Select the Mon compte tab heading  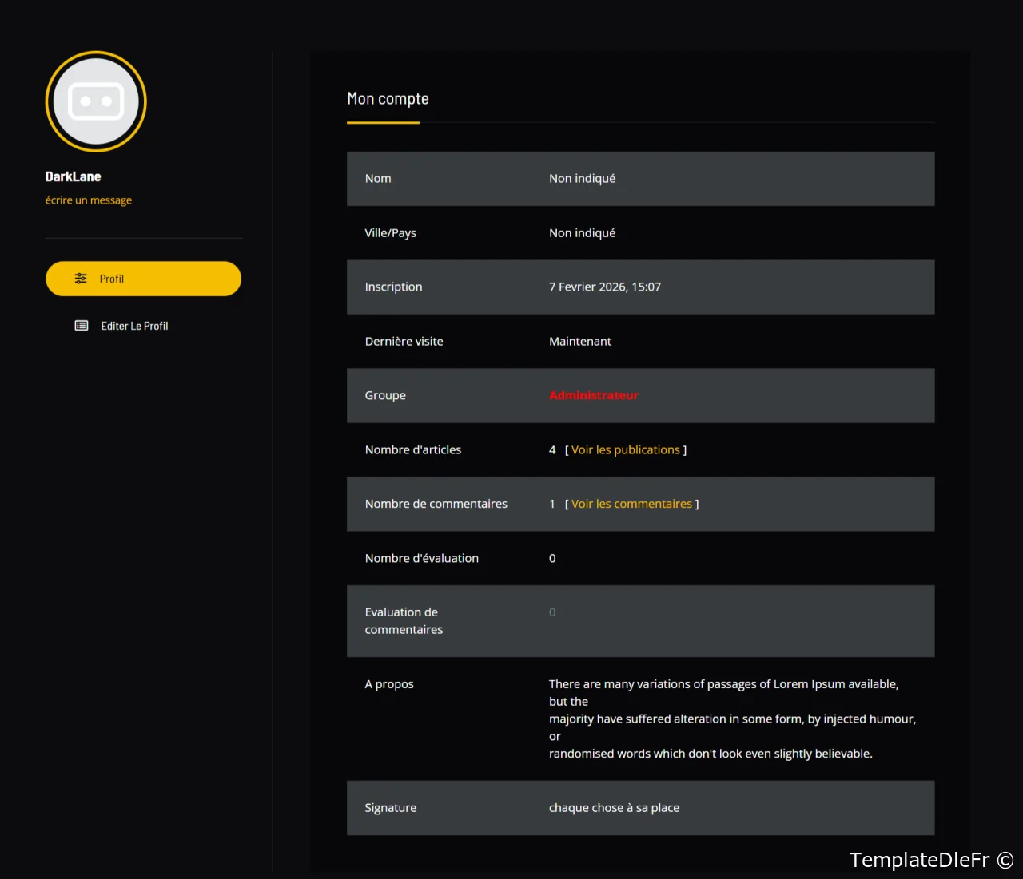[388, 99]
